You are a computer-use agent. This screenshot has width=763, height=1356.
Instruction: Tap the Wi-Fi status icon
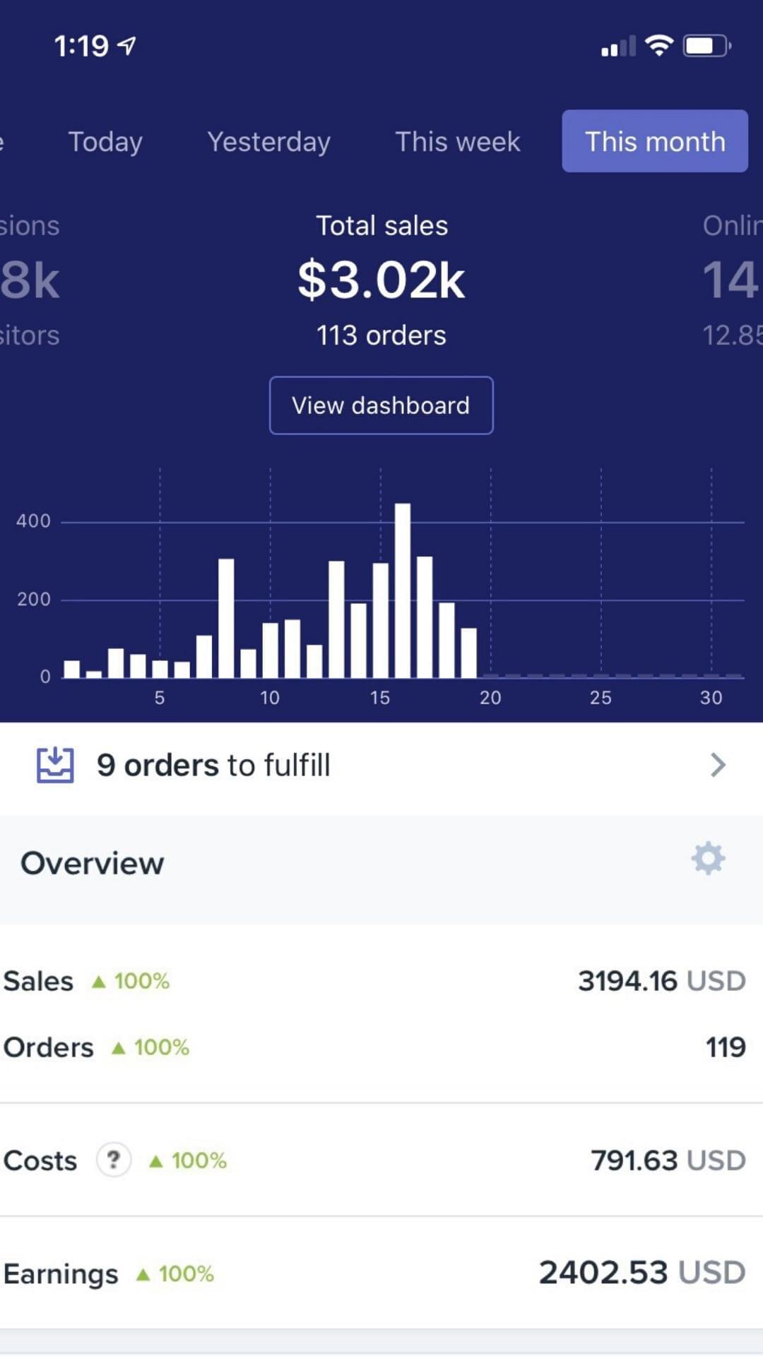659,46
